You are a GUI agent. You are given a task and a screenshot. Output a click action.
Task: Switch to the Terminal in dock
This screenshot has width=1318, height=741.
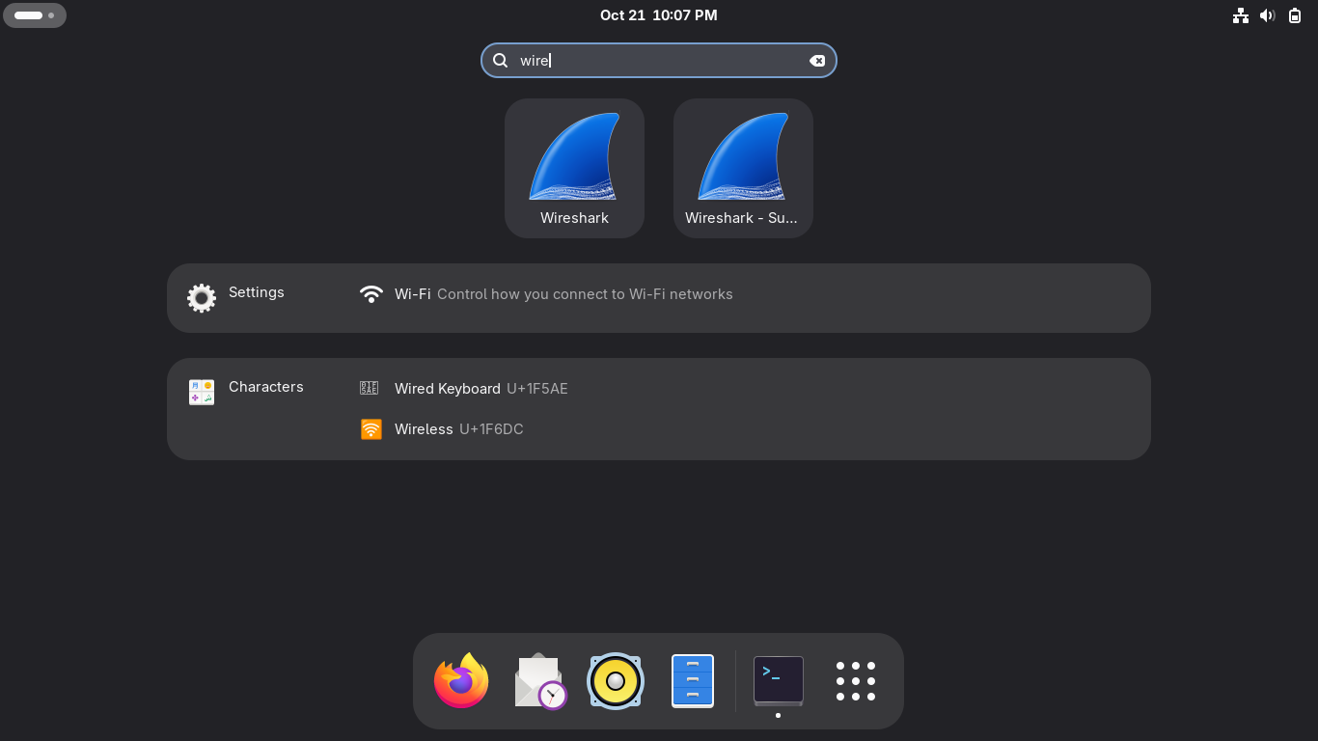click(x=778, y=680)
